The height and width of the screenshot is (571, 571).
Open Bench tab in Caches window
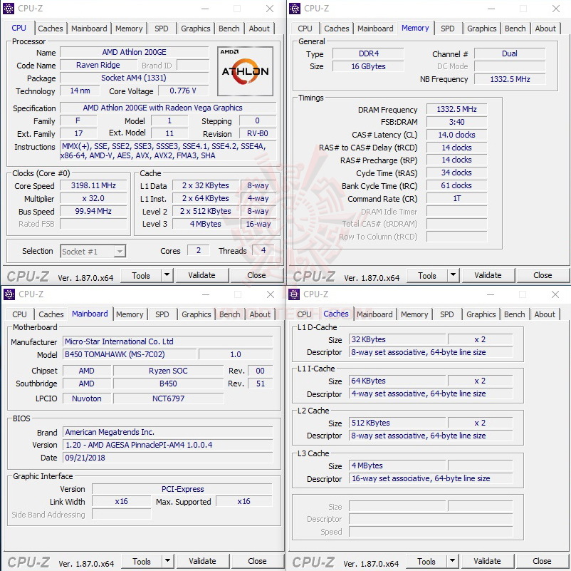tap(515, 314)
